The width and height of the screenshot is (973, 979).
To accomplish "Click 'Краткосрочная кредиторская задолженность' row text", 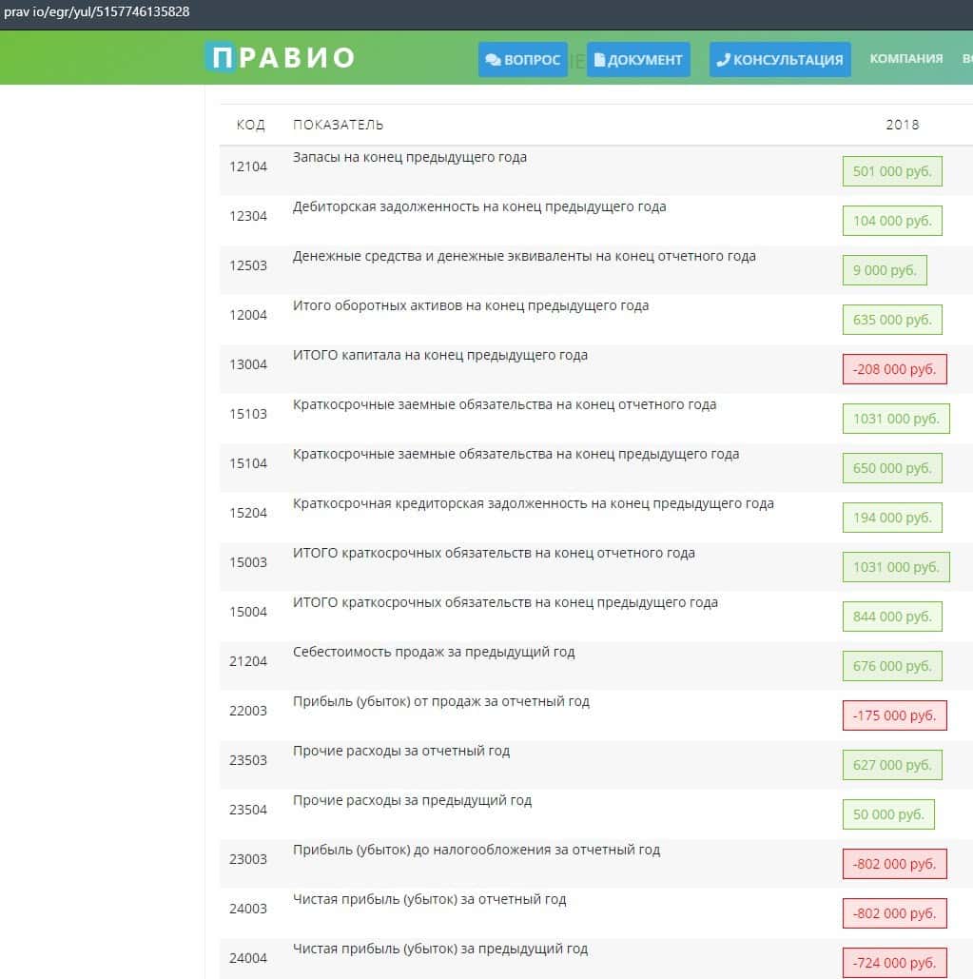I will (533, 503).
